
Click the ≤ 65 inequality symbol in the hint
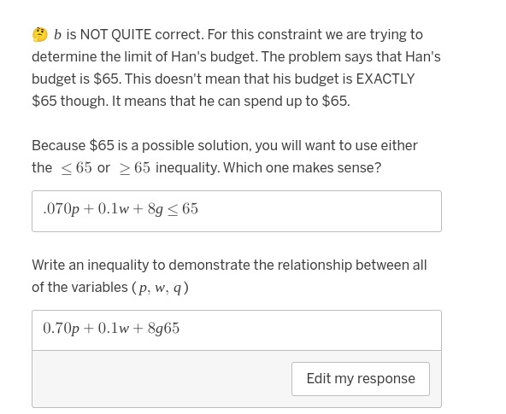[x=76, y=168]
